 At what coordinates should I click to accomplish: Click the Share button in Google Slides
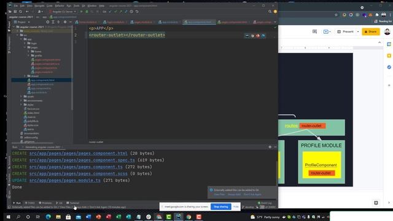[x=371, y=32]
